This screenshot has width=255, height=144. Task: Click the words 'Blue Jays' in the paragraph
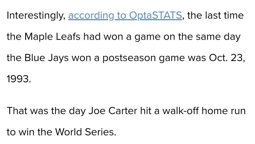(x=46, y=58)
